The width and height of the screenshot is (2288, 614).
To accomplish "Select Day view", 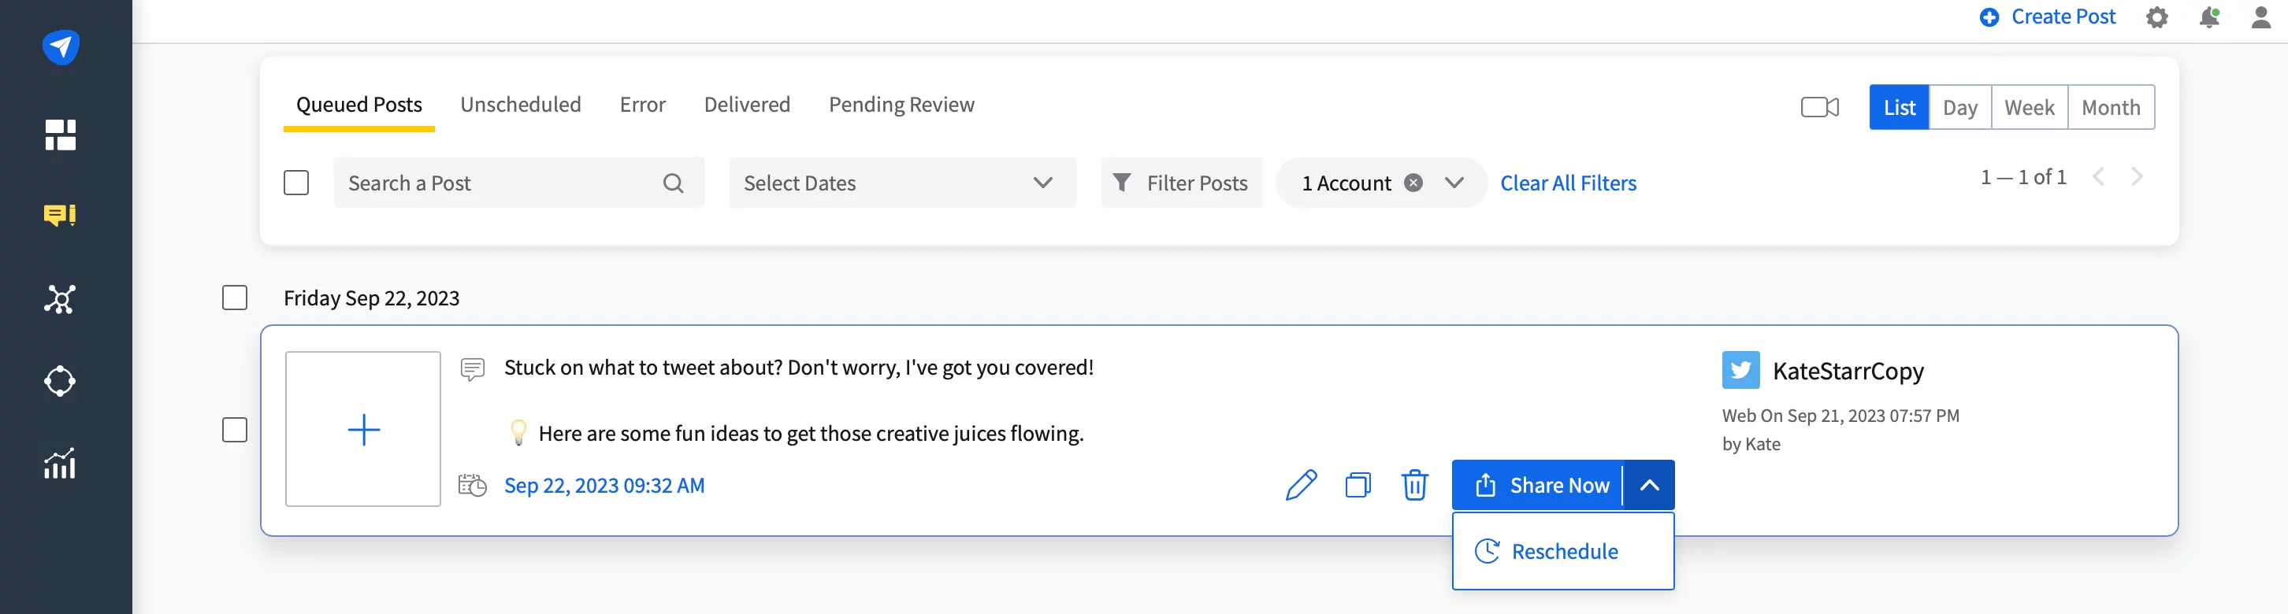I will (1960, 107).
